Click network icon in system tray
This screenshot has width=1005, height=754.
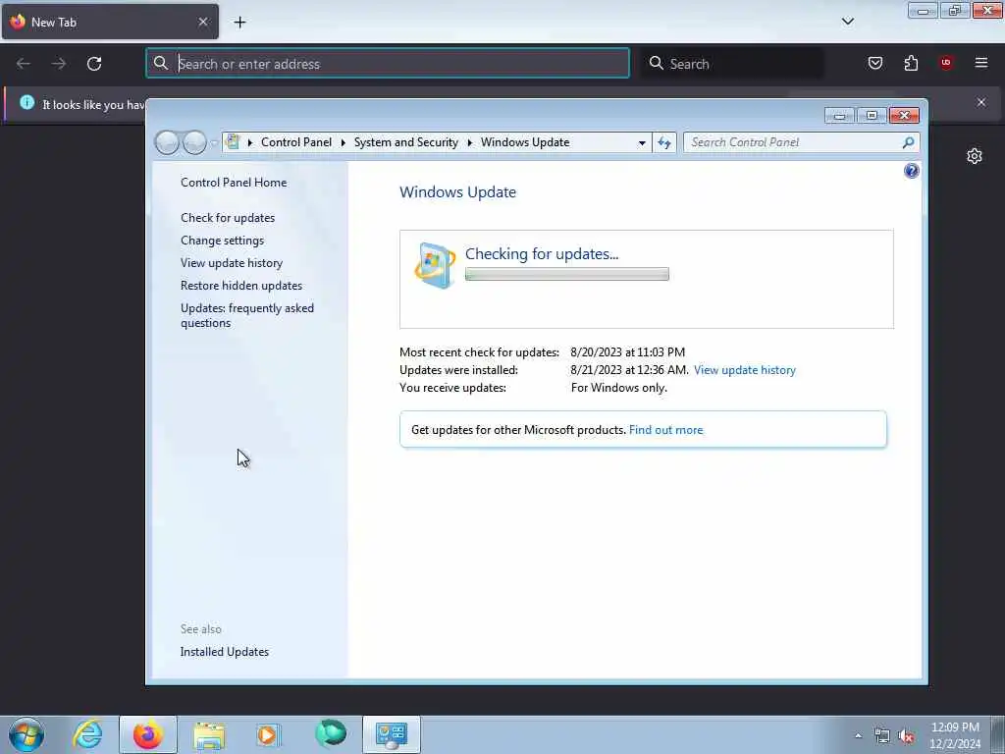coord(882,736)
